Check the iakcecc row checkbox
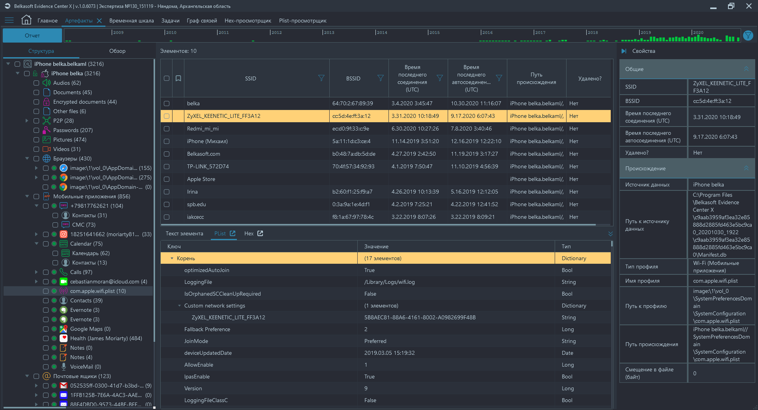Viewport: 758px width, 410px height. 167,217
